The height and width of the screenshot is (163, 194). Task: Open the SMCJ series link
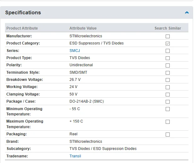(x=75, y=50)
